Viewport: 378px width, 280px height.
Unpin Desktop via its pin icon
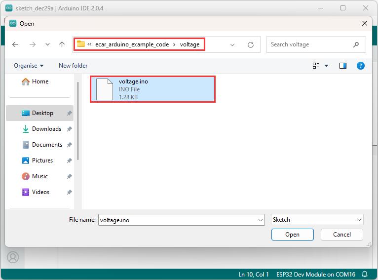coord(69,113)
